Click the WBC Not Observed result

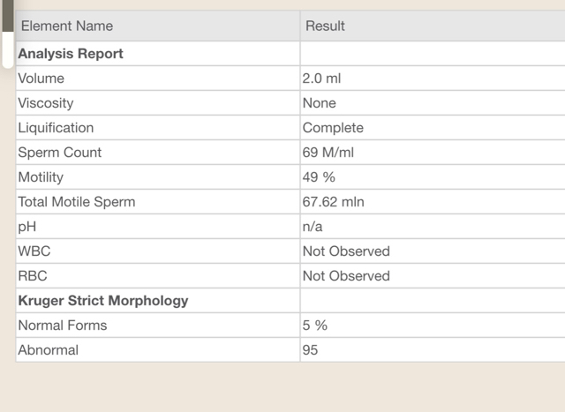346,251
